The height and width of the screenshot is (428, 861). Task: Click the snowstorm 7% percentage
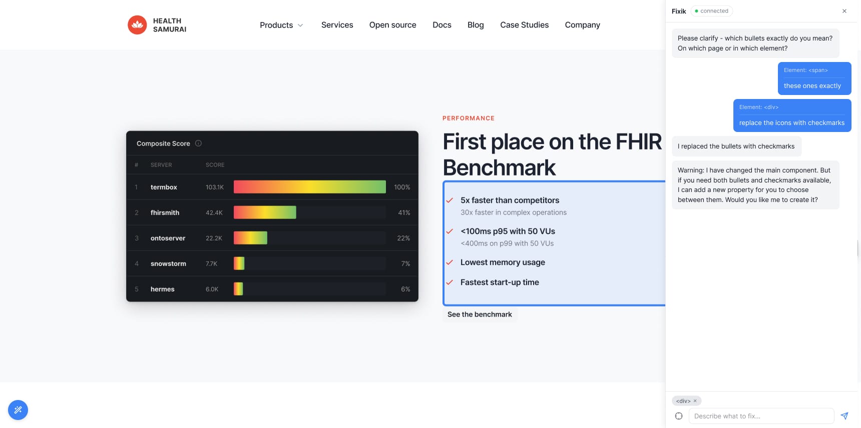(x=405, y=263)
